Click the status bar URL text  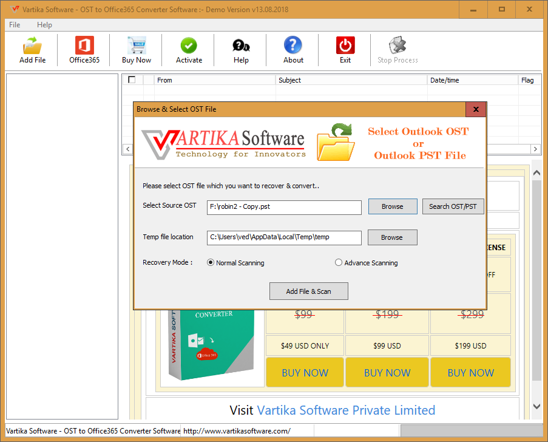(x=237, y=431)
